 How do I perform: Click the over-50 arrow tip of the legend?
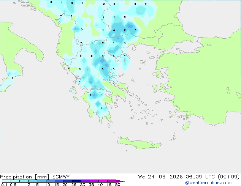[121, 181]
